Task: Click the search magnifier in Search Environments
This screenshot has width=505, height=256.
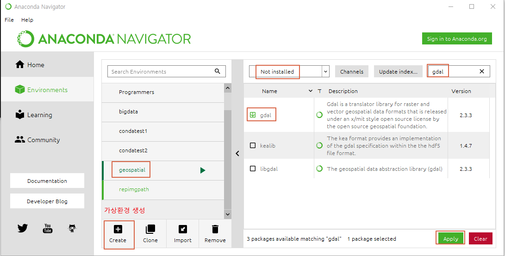Action: [218, 71]
